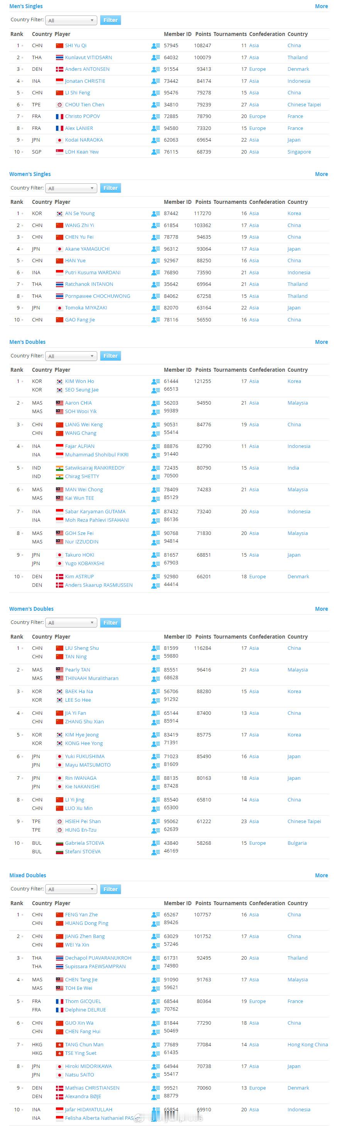Open Women's Doubles country filter dropdown

coord(71,622)
